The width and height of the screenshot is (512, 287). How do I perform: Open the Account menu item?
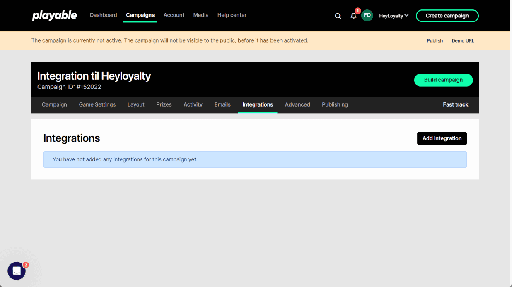coord(174,15)
